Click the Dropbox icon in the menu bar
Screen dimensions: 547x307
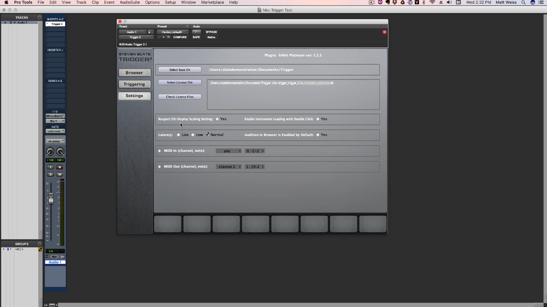[395, 2]
